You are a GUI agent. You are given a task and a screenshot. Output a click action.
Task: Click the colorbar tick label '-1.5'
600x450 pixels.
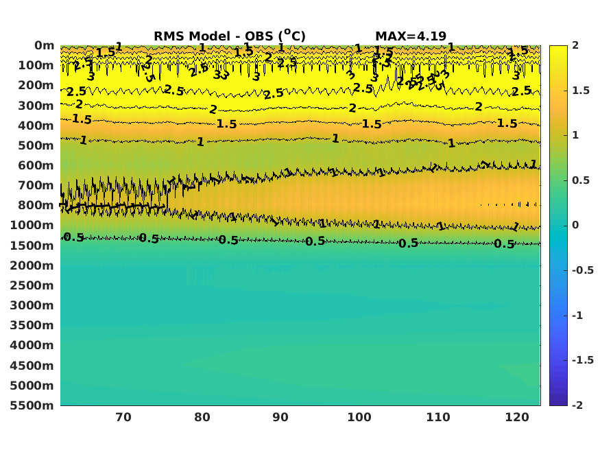point(583,360)
